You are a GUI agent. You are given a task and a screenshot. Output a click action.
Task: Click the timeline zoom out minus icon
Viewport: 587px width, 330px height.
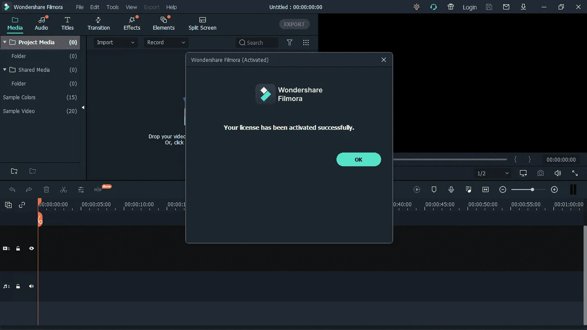coord(503,189)
